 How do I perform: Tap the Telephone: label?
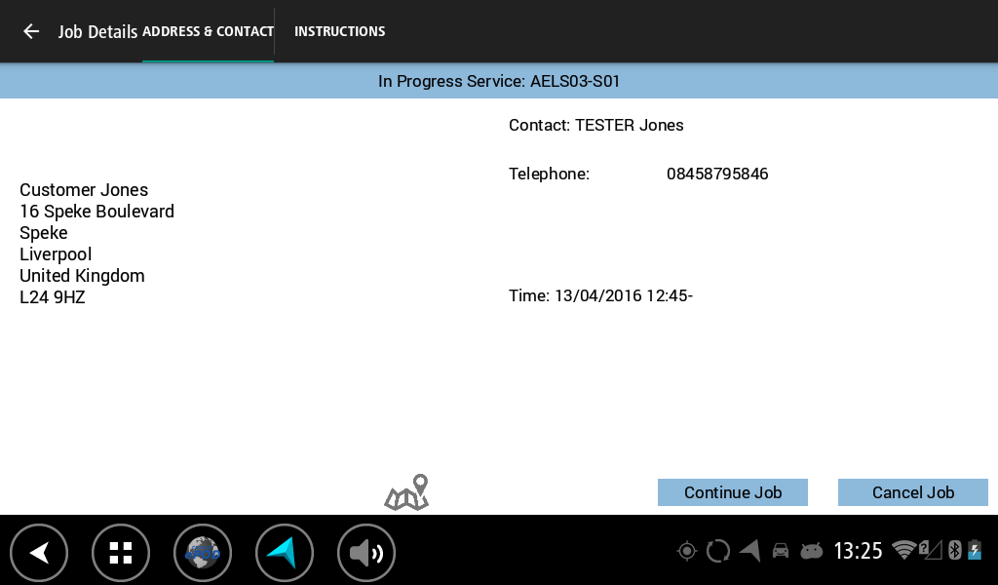click(x=550, y=174)
